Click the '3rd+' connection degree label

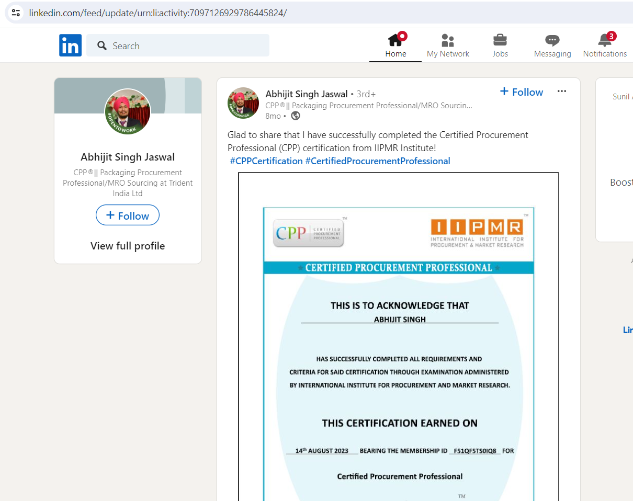[366, 94]
